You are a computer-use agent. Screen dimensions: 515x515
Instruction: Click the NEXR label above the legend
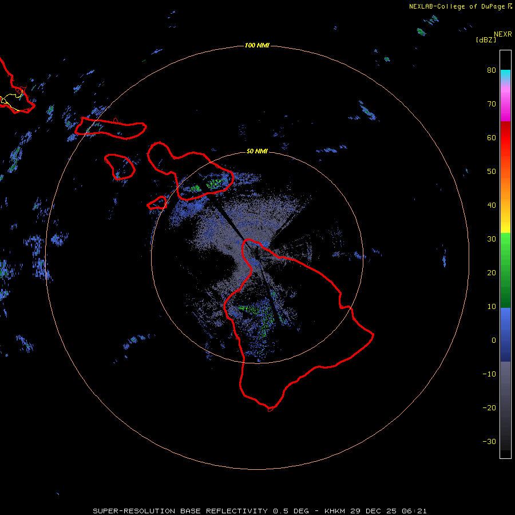pos(502,34)
